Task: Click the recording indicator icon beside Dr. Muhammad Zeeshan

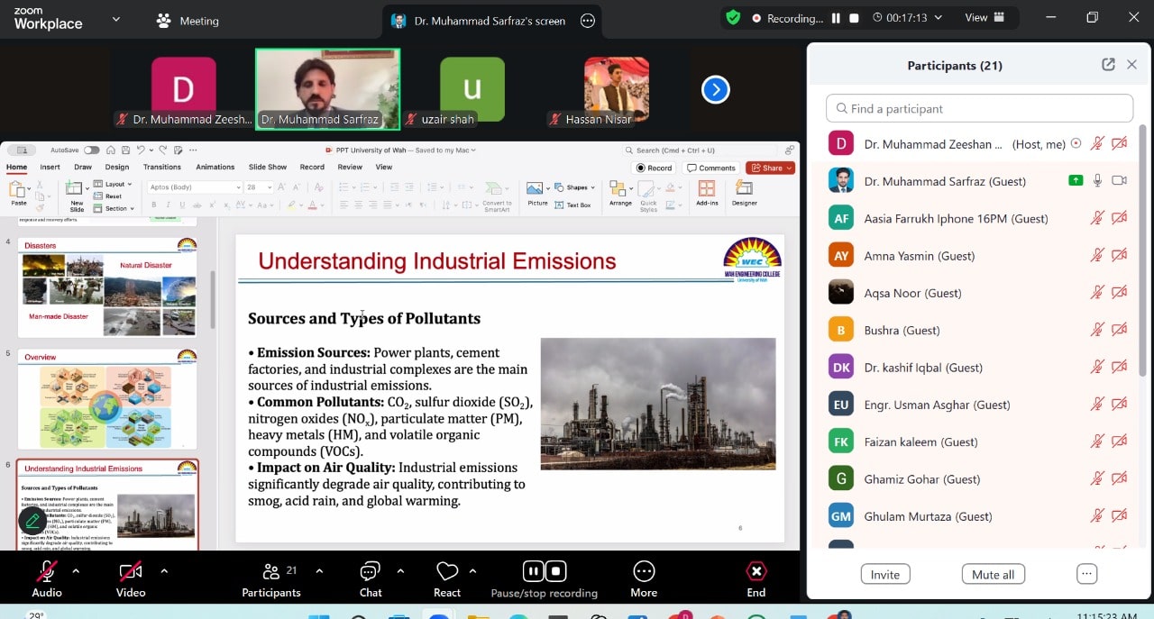Action: (x=1076, y=144)
